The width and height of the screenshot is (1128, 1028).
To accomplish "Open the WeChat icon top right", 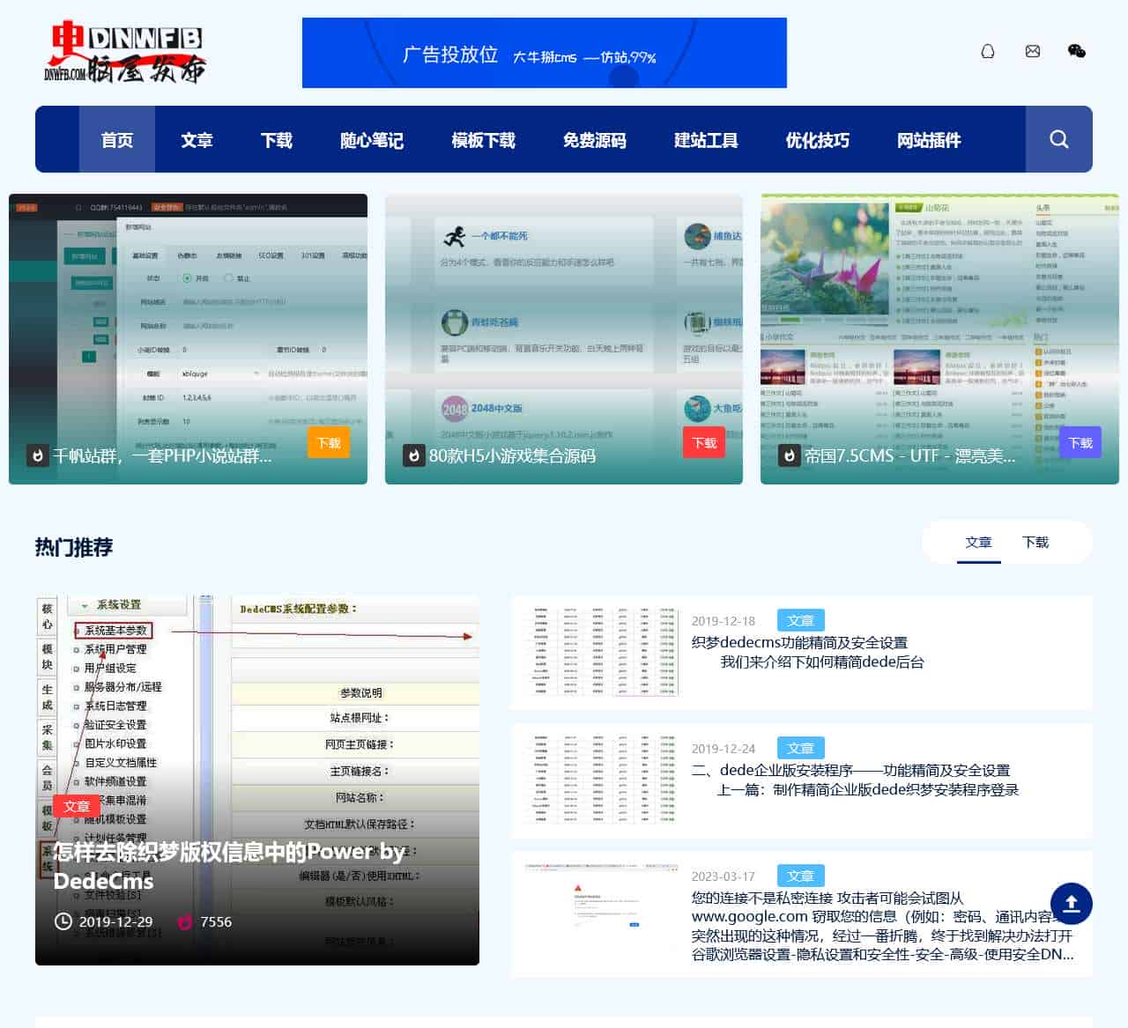I will pos(1076,53).
